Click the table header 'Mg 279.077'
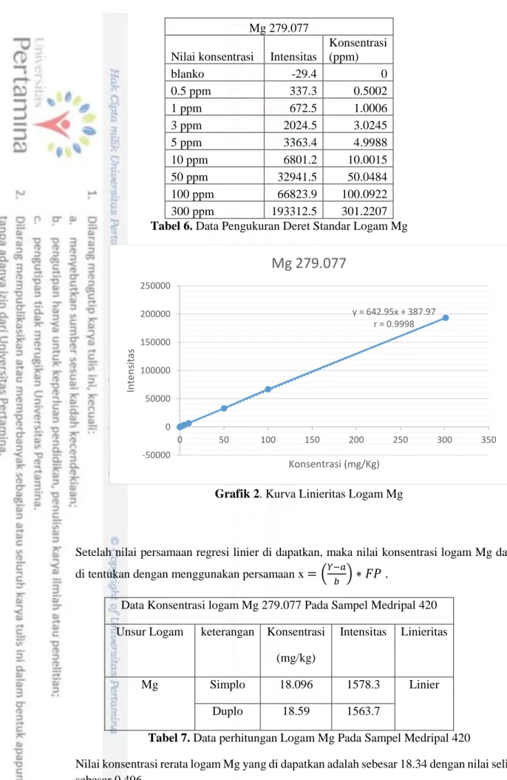Screen dimensions: 507x780 279,27
